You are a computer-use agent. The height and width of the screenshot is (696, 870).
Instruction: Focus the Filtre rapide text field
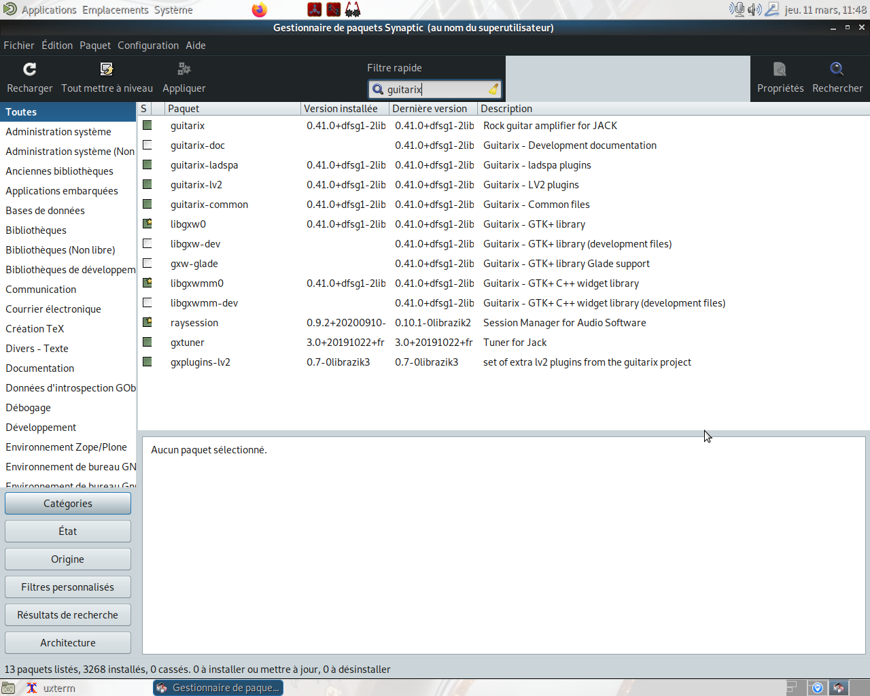point(435,90)
